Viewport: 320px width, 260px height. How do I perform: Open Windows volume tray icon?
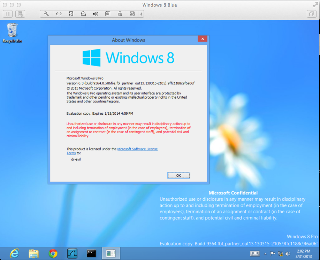[x=288, y=254]
